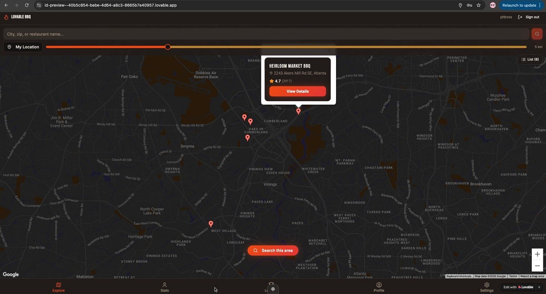
Task: Open Keyboard shortcuts link on the map
Action: coord(459,276)
